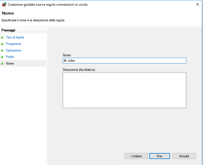The width and height of the screenshot is (203, 165).
Task: Click Fine to finish the rule
Action: coord(160,156)
